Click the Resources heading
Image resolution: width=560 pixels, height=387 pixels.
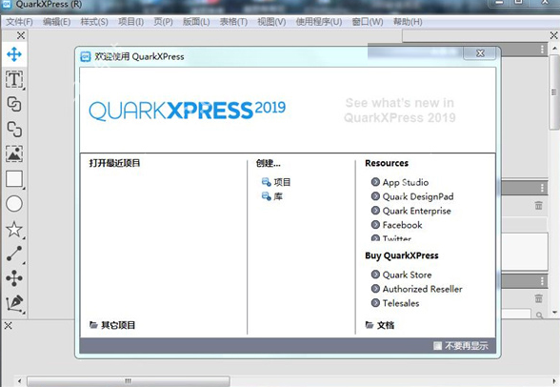point(387,163)
